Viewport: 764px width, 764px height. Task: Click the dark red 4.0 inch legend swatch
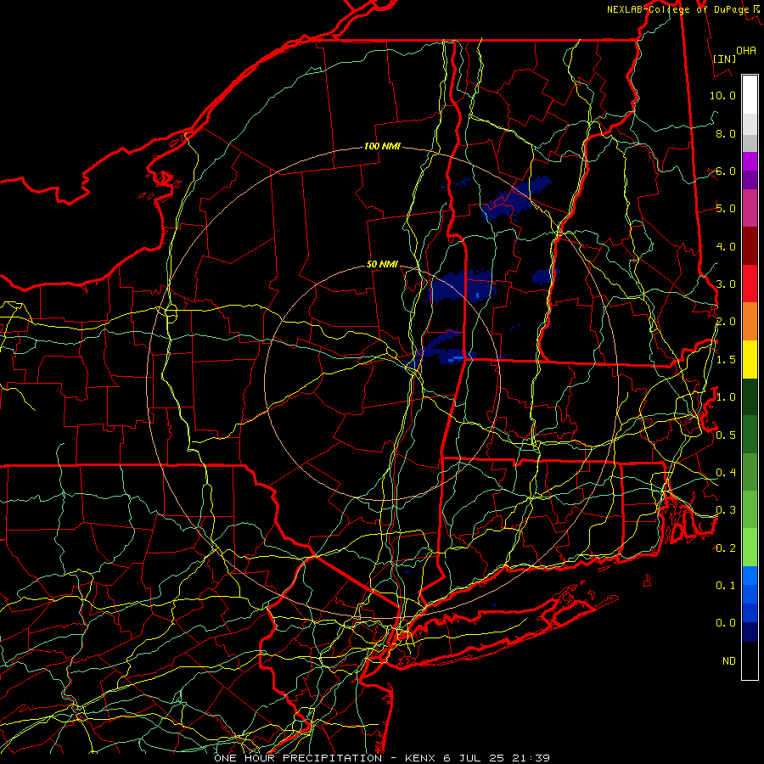(x=750, y=246)
